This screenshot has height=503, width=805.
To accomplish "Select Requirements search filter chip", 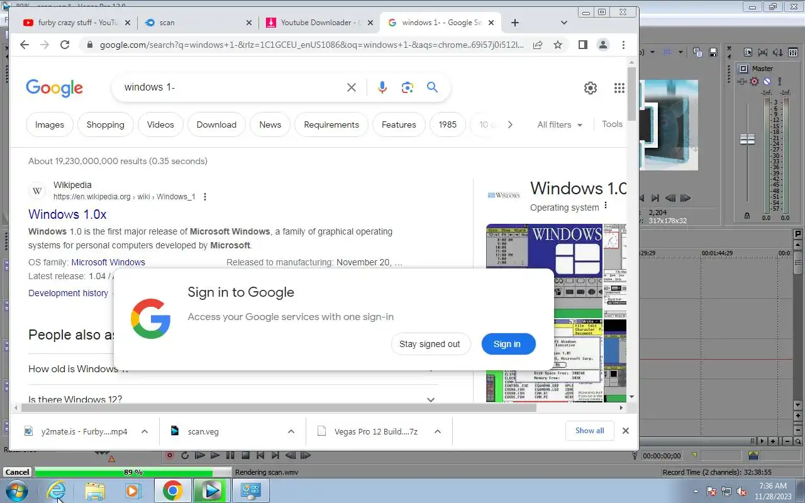I will [x=331, y=124].
